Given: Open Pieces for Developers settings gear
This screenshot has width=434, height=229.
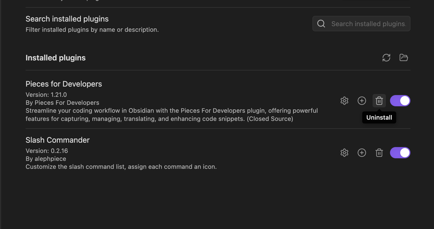Looking at the screenshot, I should click(x=344, y=101).
